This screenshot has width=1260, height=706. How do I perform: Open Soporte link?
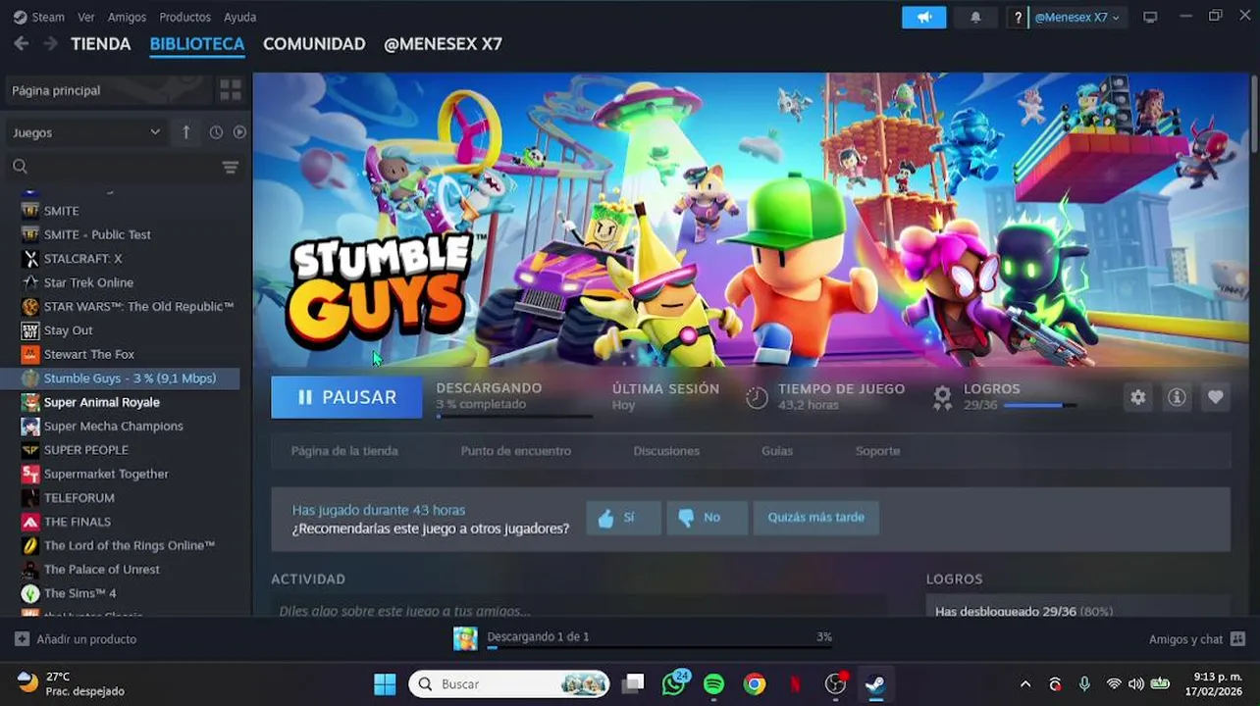coord(877,451)
